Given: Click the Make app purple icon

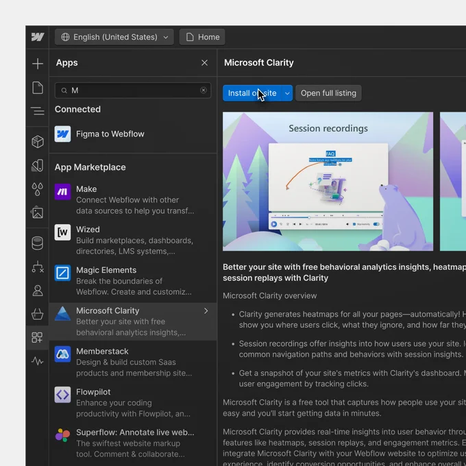Looking at the screenshot, I should (x=62, y=192).
